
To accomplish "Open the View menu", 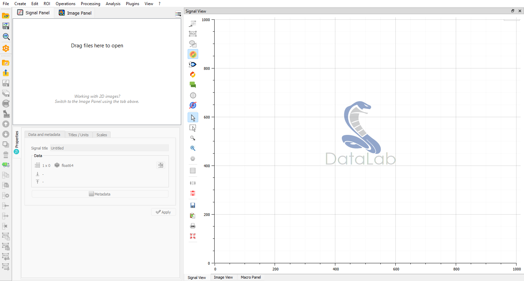I will (x=149, y=4).
